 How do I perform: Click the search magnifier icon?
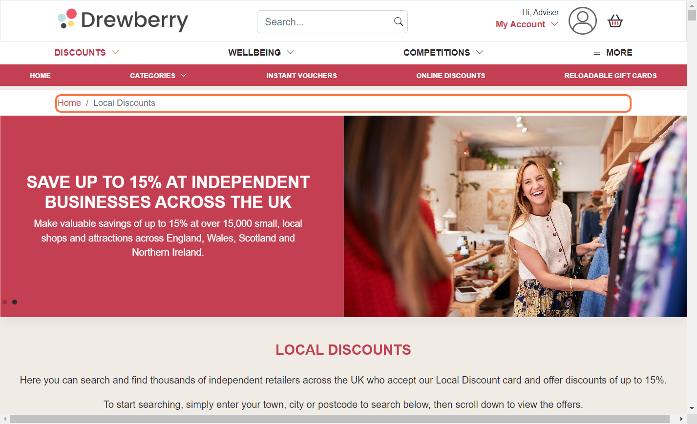(x=399, y=21)
